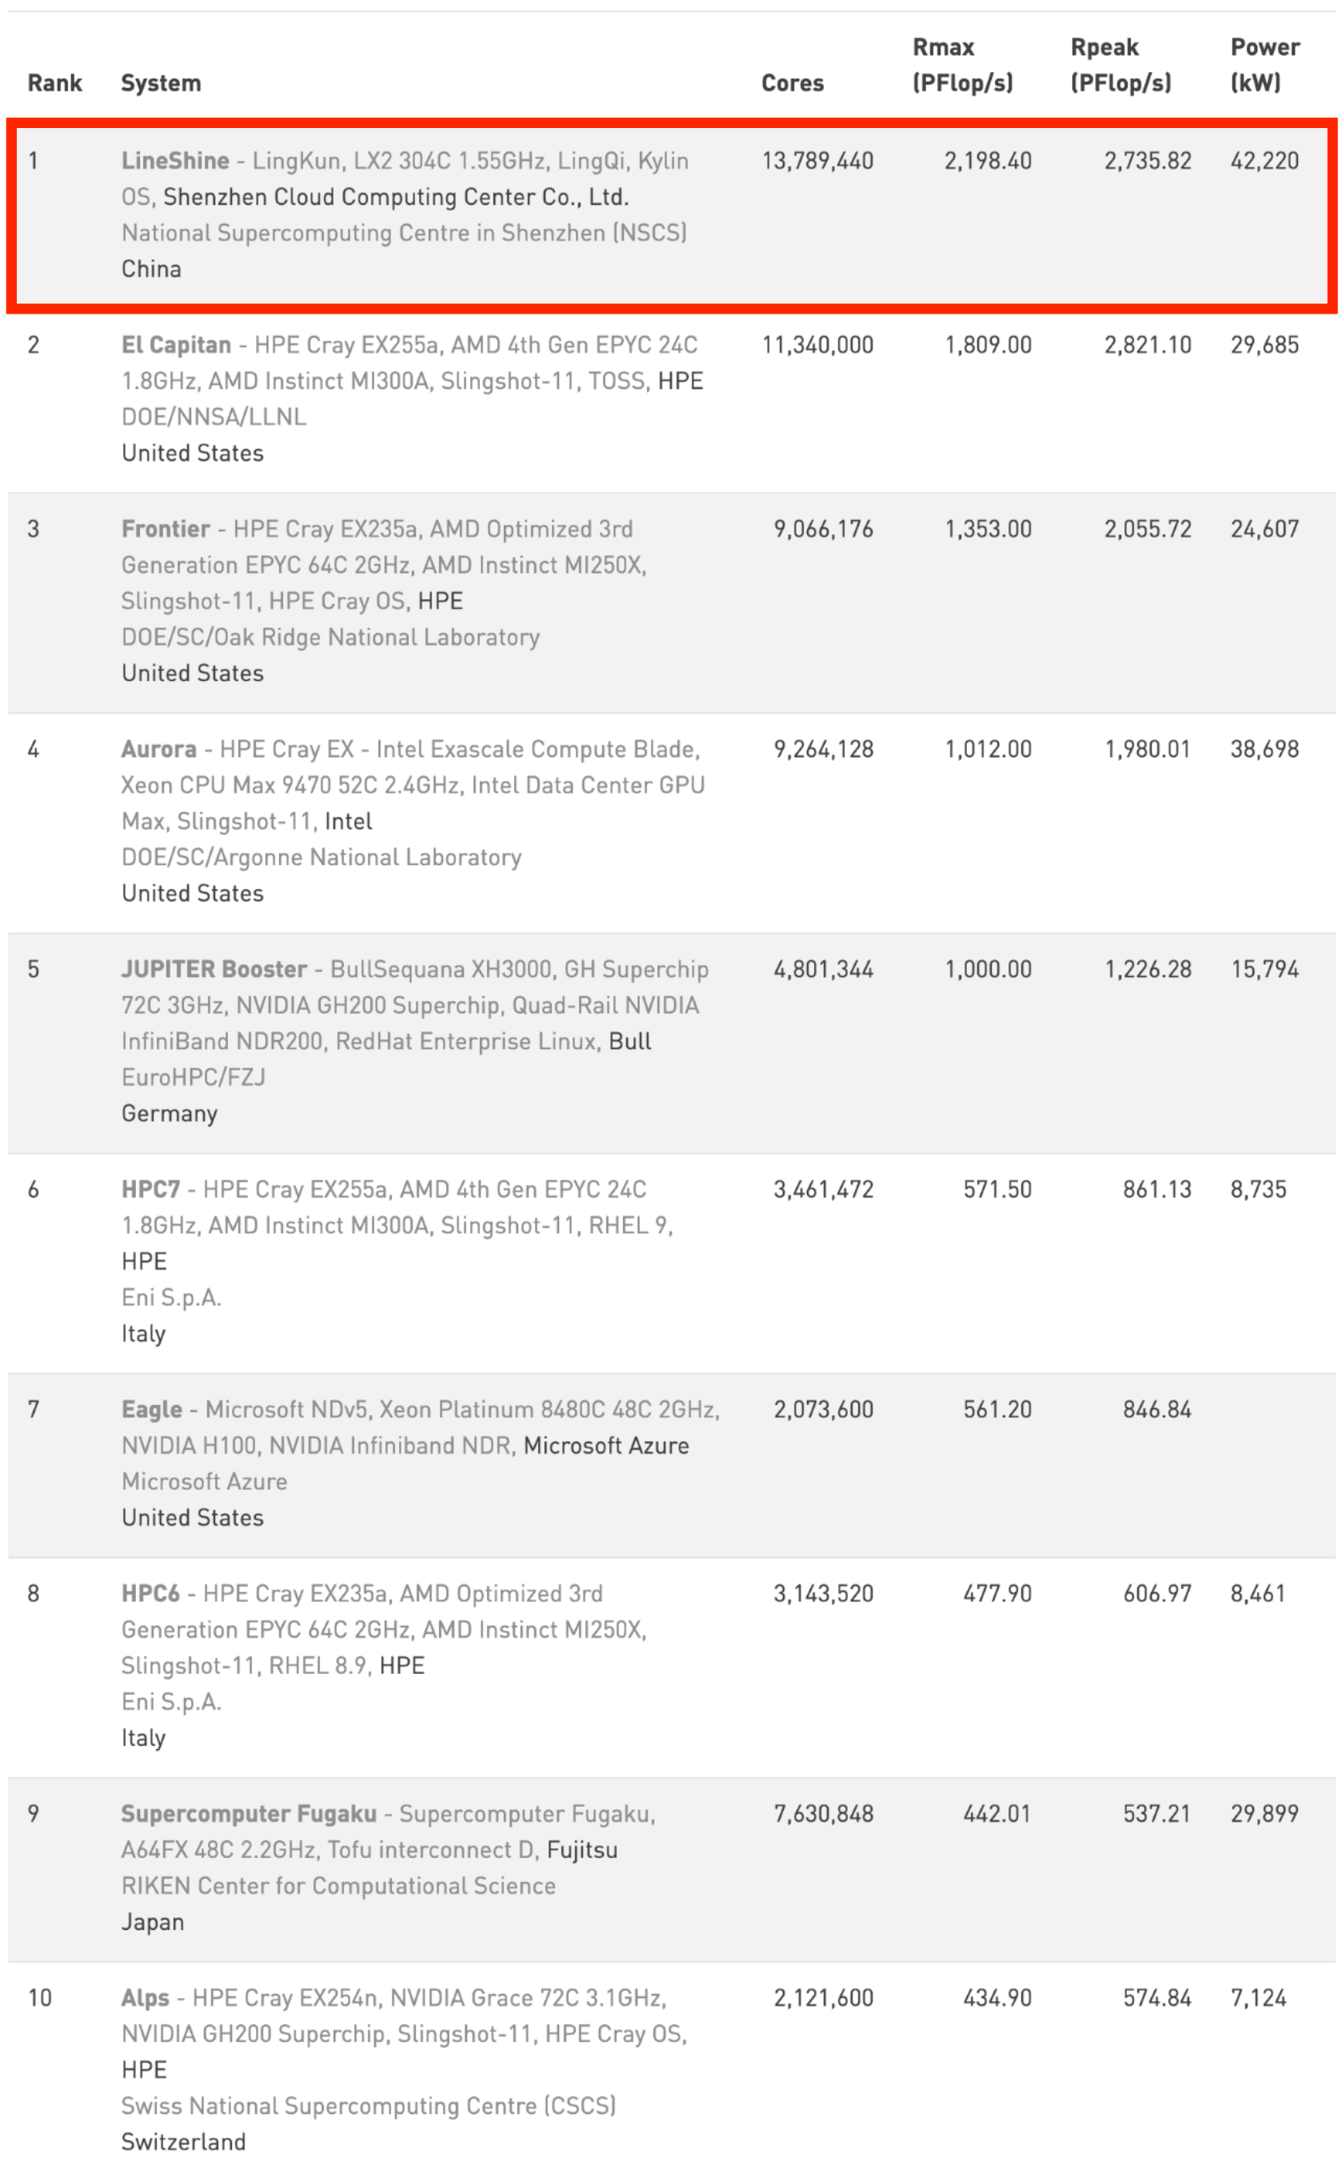The image size is (1342, 2178).
Task: Click the Rmax (PFlop/s) column header
Action: (x=962, y=65)
